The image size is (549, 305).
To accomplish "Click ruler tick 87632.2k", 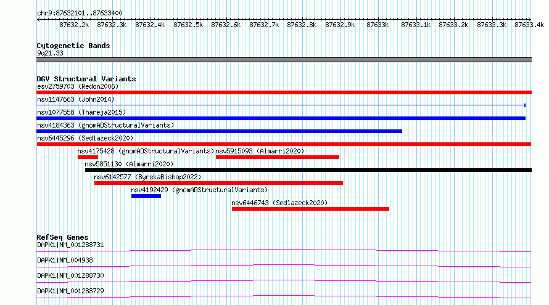I will pyautogui.click(x=74, y=25).
